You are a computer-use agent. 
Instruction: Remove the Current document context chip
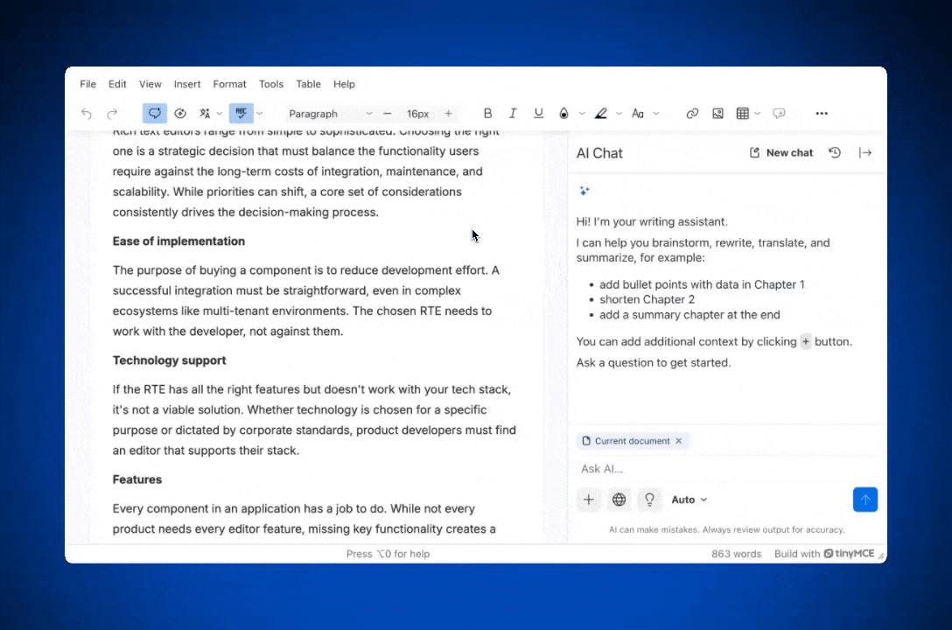(679, 441)
